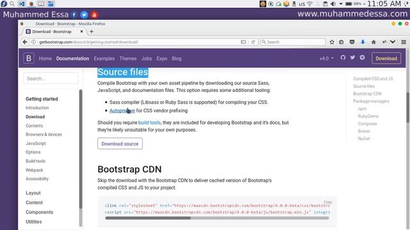Image resolution: width=410 pixels, height=230 pixels.
Task: Open Browsers & devices in the sidebar
Action: 44,135
